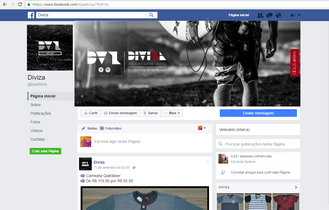Viewport: 329px width, 210px height.
Task: Click the page cover photo
Action: (187, 63)
